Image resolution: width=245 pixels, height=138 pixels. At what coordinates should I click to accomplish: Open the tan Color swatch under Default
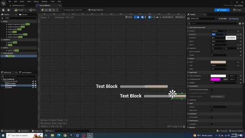(x=218, y=62)
